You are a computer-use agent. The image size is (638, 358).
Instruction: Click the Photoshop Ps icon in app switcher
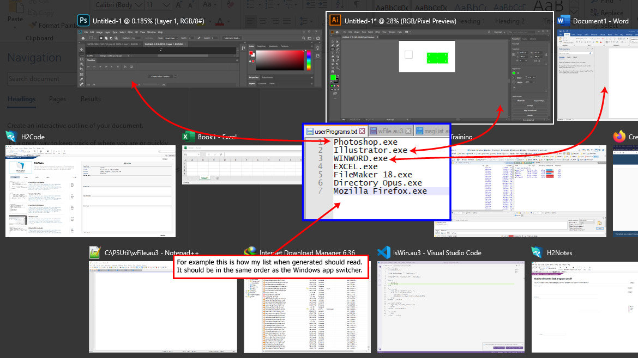(x=83, y=20)
